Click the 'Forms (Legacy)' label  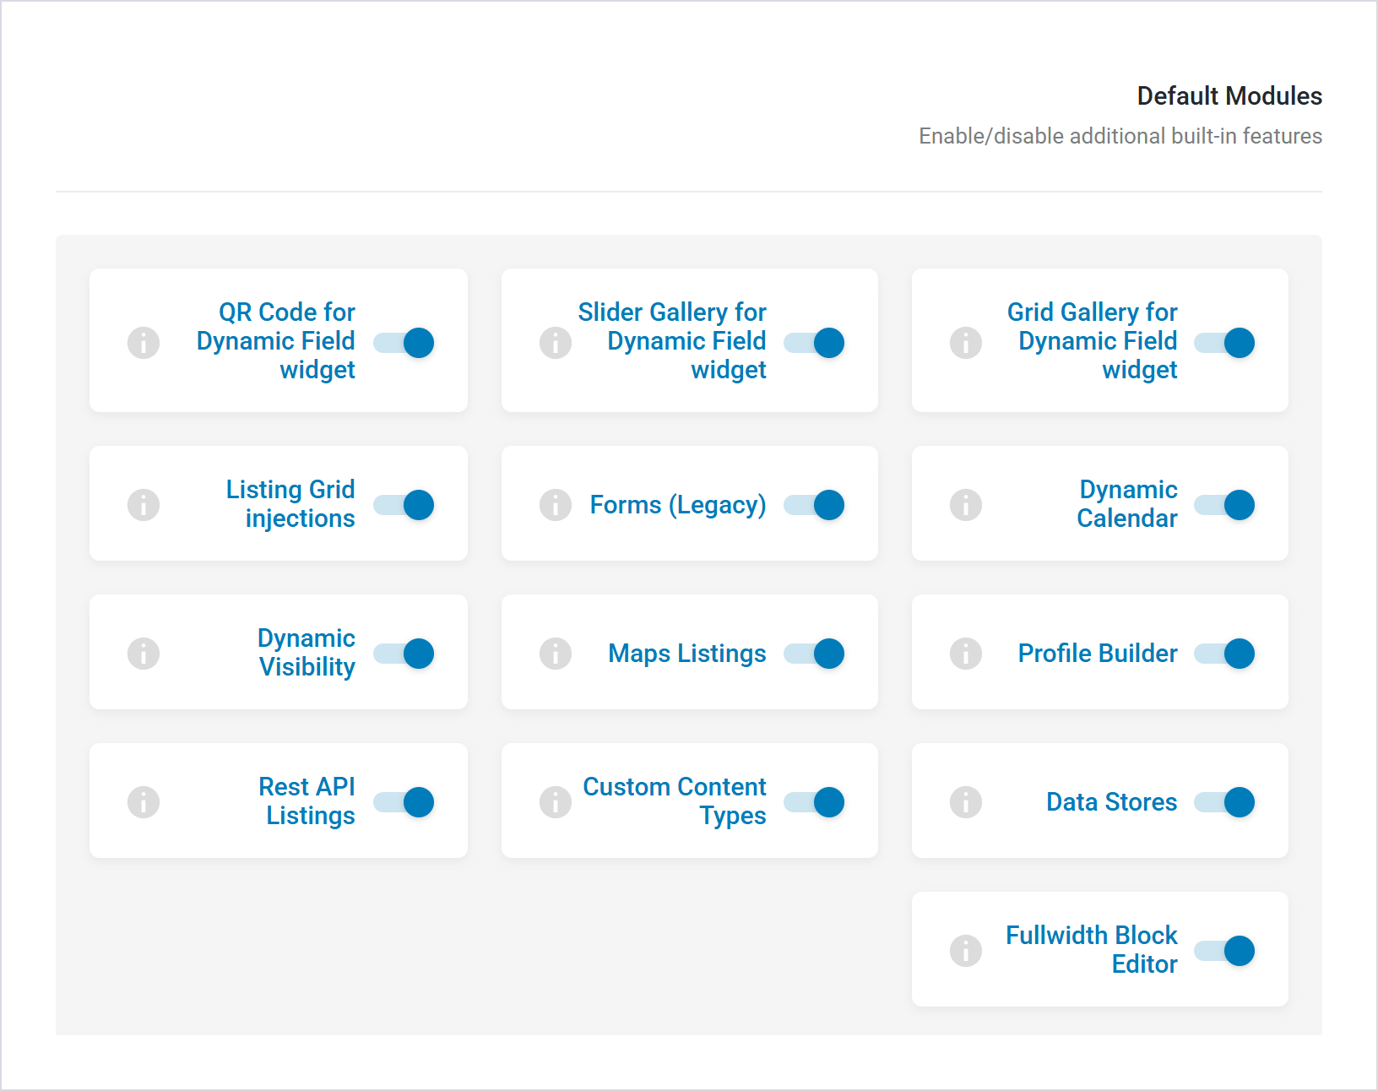pyautogui.click(x=678, y=505)
